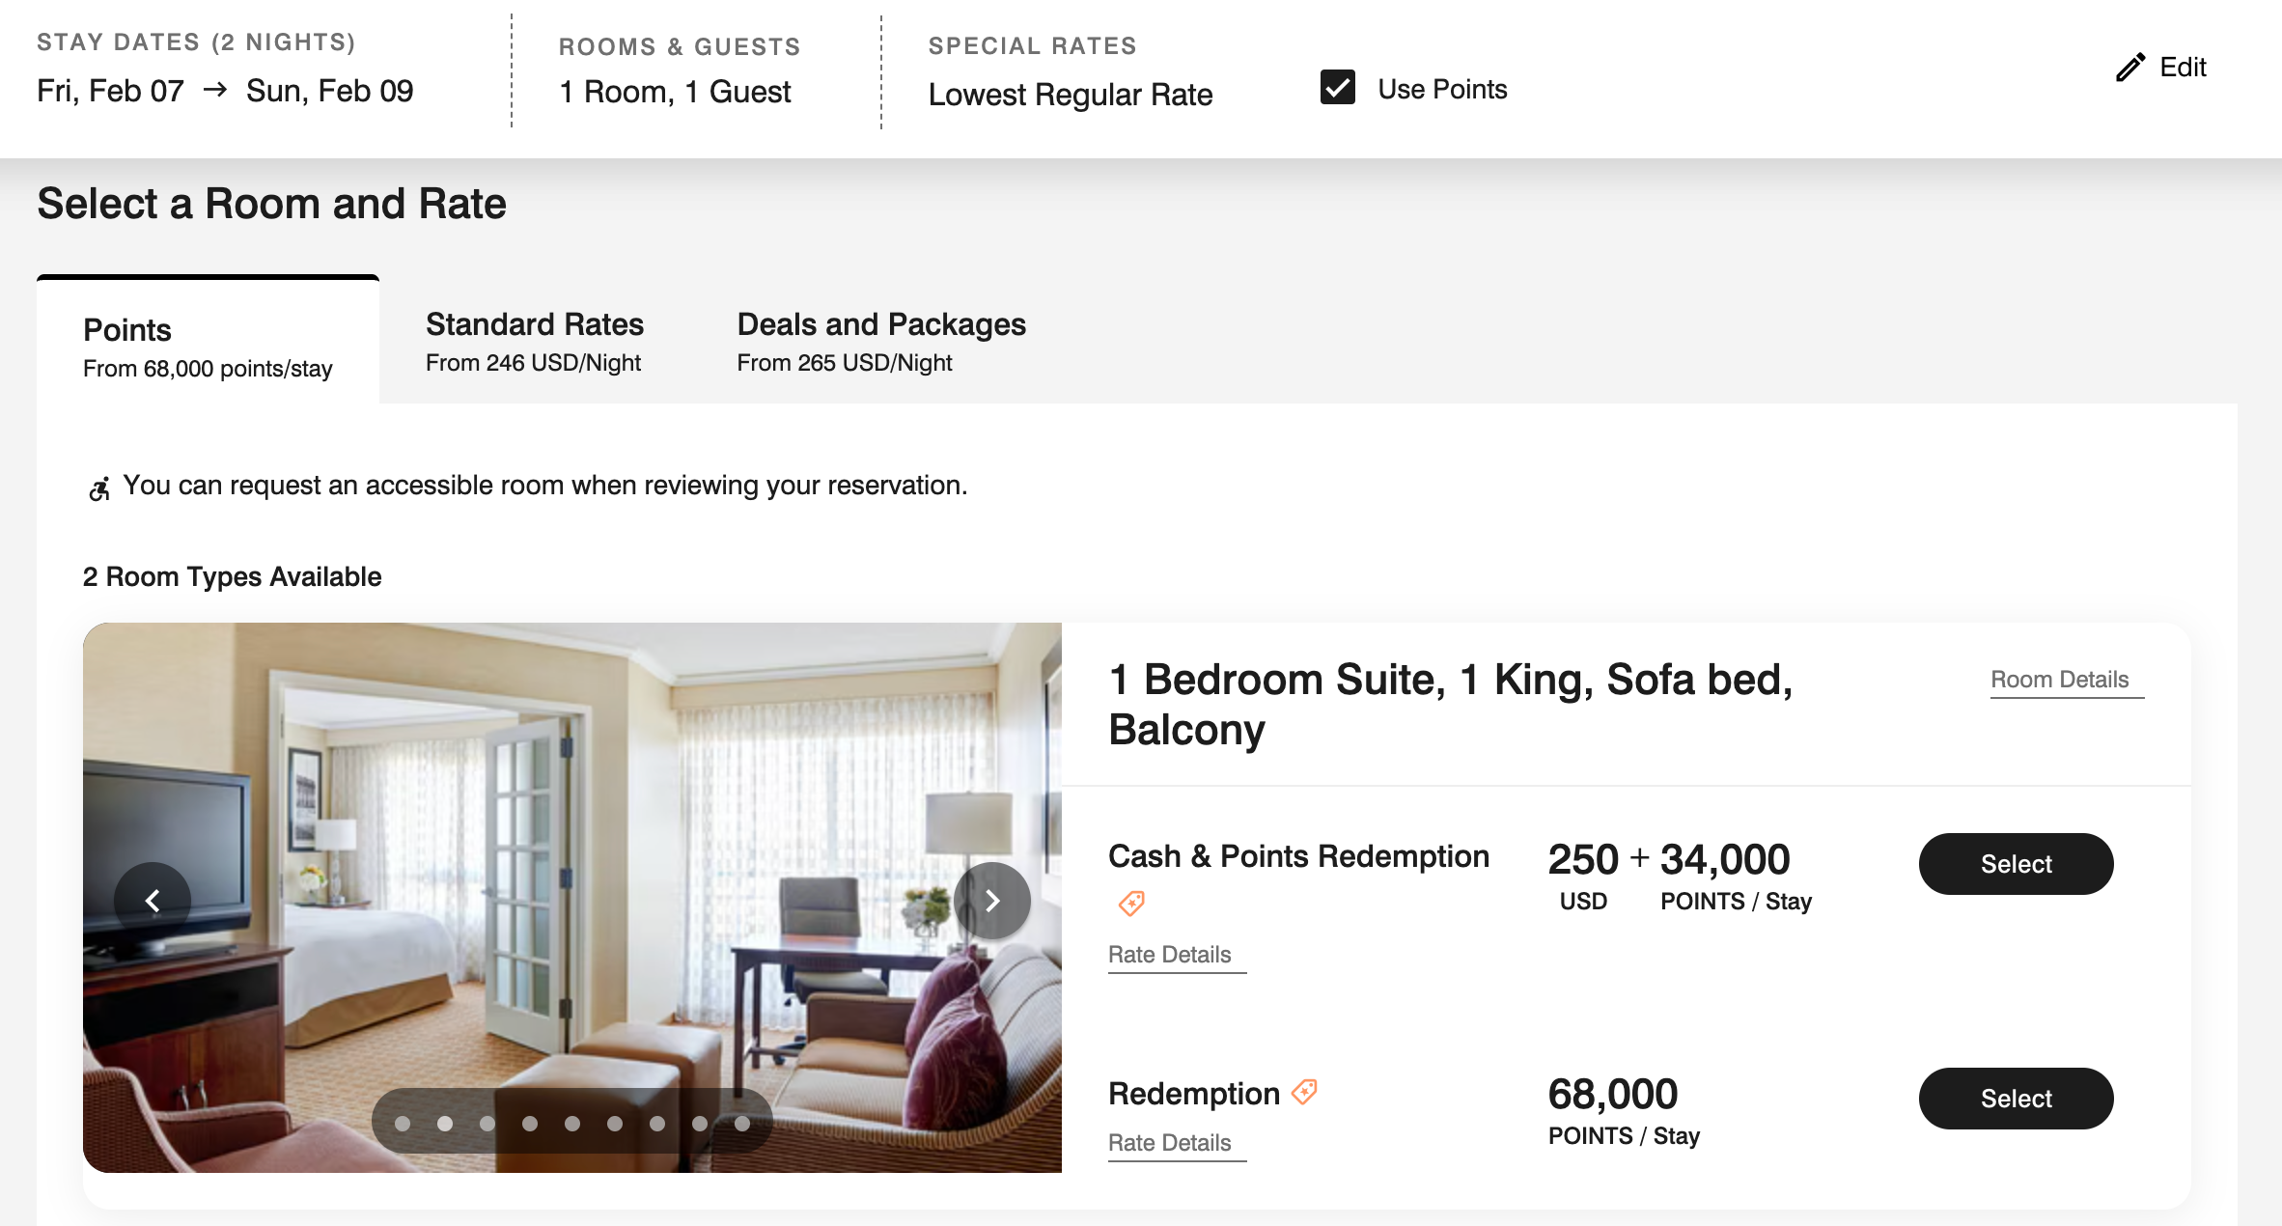Switch to the Standard Rates tab
2282x1226 pixels.
534,342
